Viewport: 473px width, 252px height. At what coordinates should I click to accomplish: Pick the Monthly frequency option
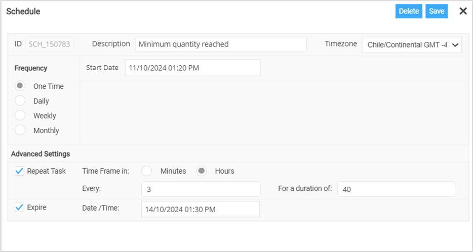[21, 130]
